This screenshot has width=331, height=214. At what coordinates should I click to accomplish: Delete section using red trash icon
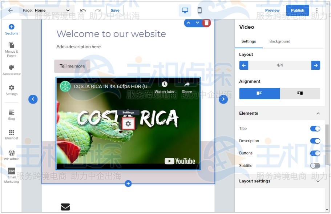tap(207, 23)
